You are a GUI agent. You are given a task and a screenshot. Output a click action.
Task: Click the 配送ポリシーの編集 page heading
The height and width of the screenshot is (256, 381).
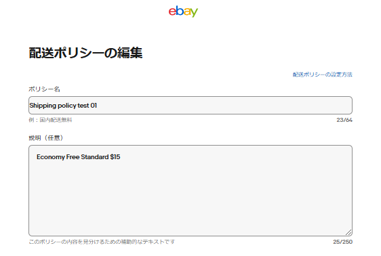click(85, 53)
